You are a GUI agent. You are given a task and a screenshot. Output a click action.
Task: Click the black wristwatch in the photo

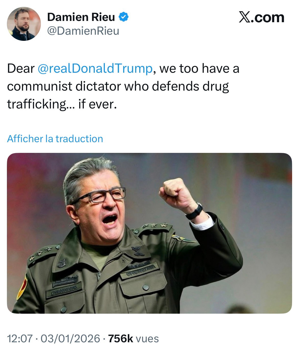click(194, 211)
